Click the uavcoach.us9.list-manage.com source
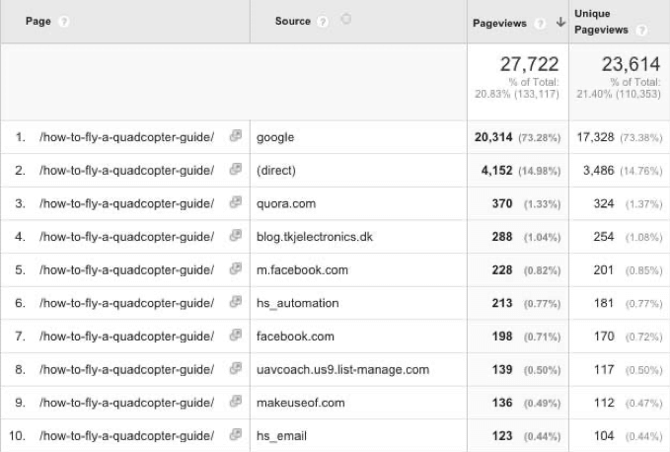The width and height of the screenshot is (670, 452). coord(342,369)
